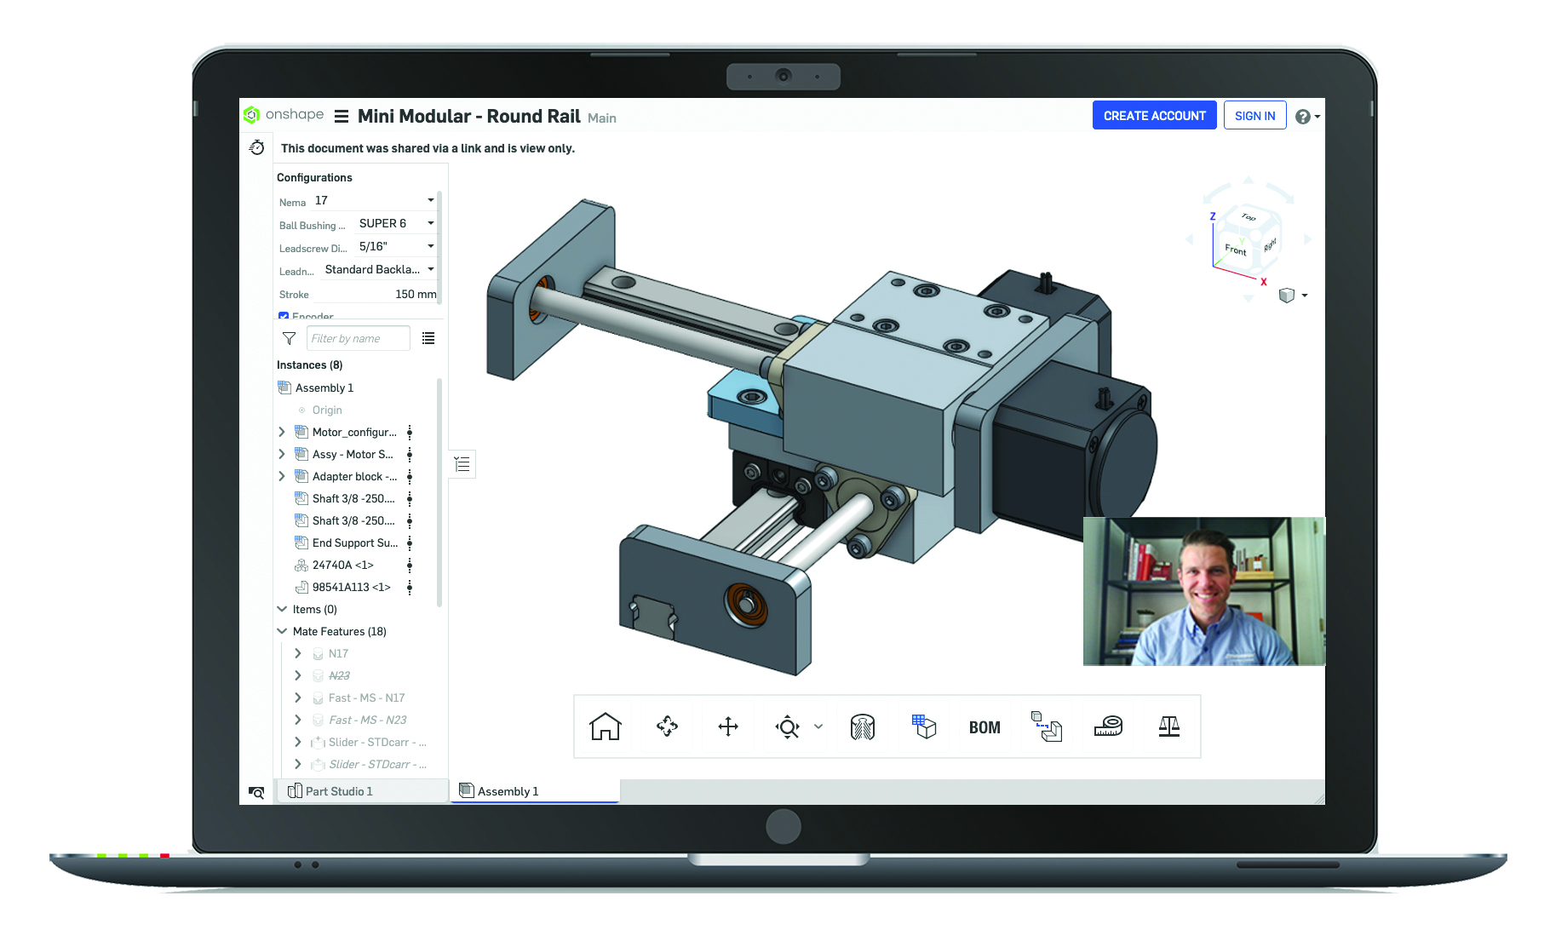Switch to the Part Studio 1 tab
This screenshot has height=936, width=1550.
tap(338, 791)
